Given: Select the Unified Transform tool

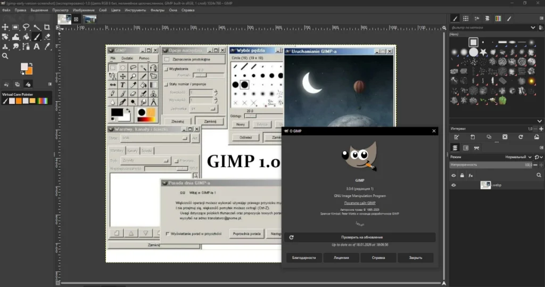Looking at the screenshot, I should [x=5, y=37].
